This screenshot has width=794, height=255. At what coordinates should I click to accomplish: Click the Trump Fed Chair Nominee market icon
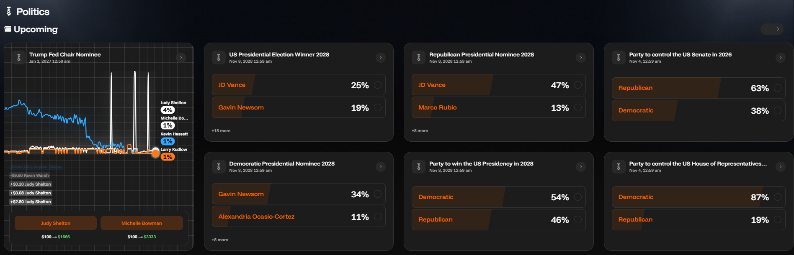coord(19,57)
